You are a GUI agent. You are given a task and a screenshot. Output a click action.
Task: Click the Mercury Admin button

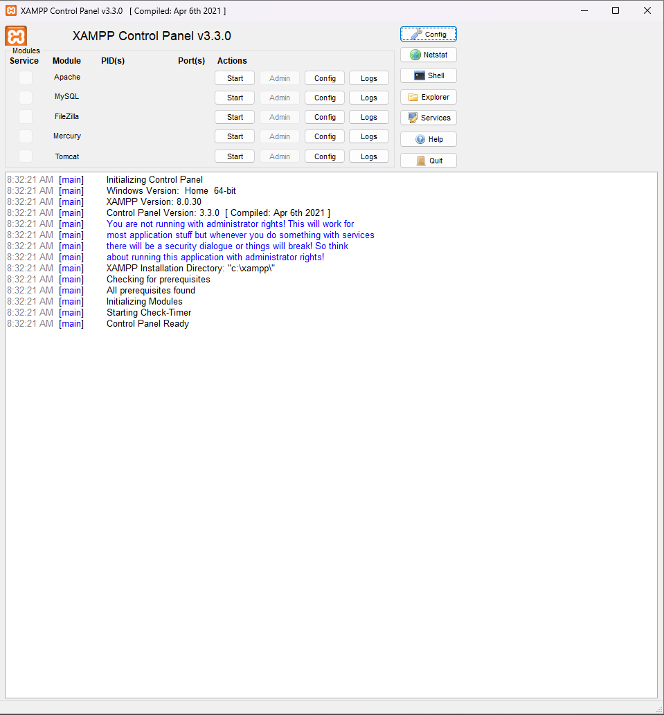coord(280,136)
